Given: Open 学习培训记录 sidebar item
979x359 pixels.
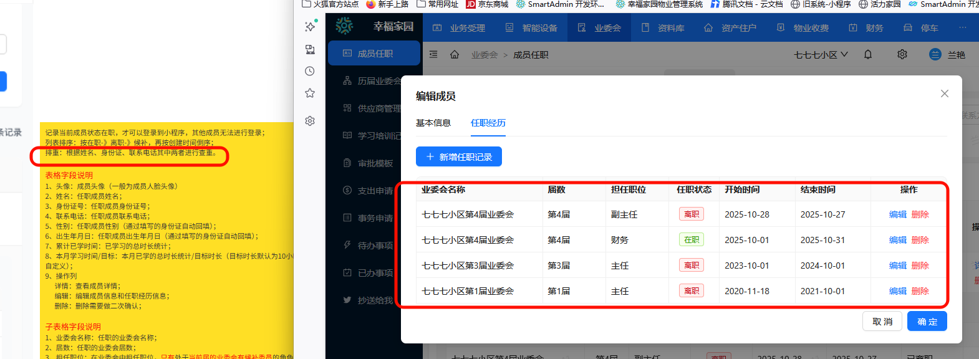Looking at the screenshot, I should click(372, 136).
